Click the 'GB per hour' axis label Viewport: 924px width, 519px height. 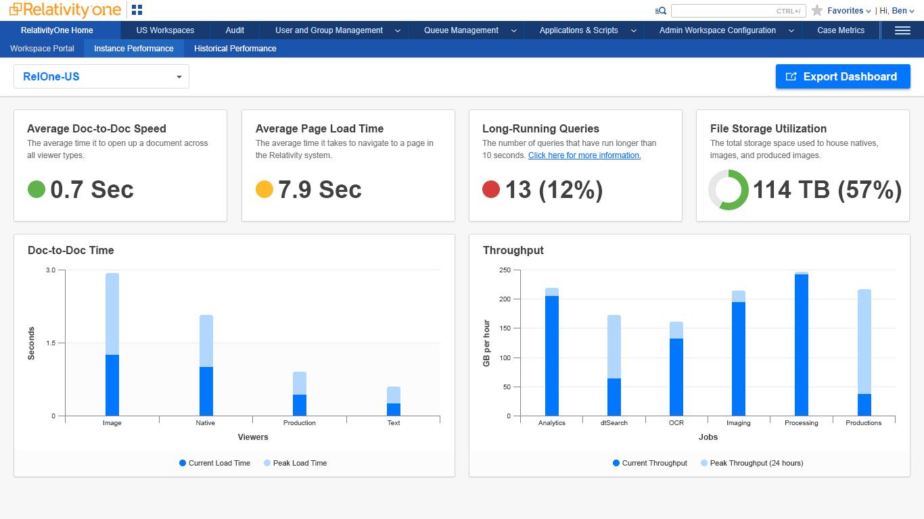[x=486, y=343]
